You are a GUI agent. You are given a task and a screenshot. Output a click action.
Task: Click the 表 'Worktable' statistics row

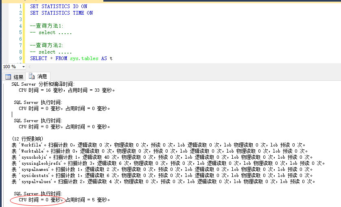tap(160, 151)
